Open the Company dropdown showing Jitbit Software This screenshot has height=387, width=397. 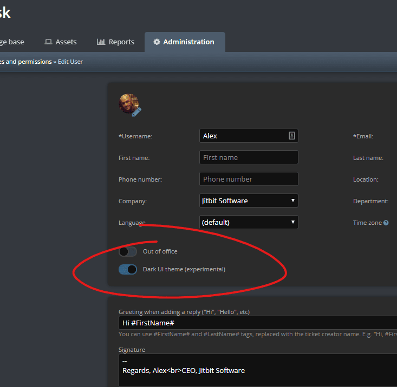tap(249, 201)
